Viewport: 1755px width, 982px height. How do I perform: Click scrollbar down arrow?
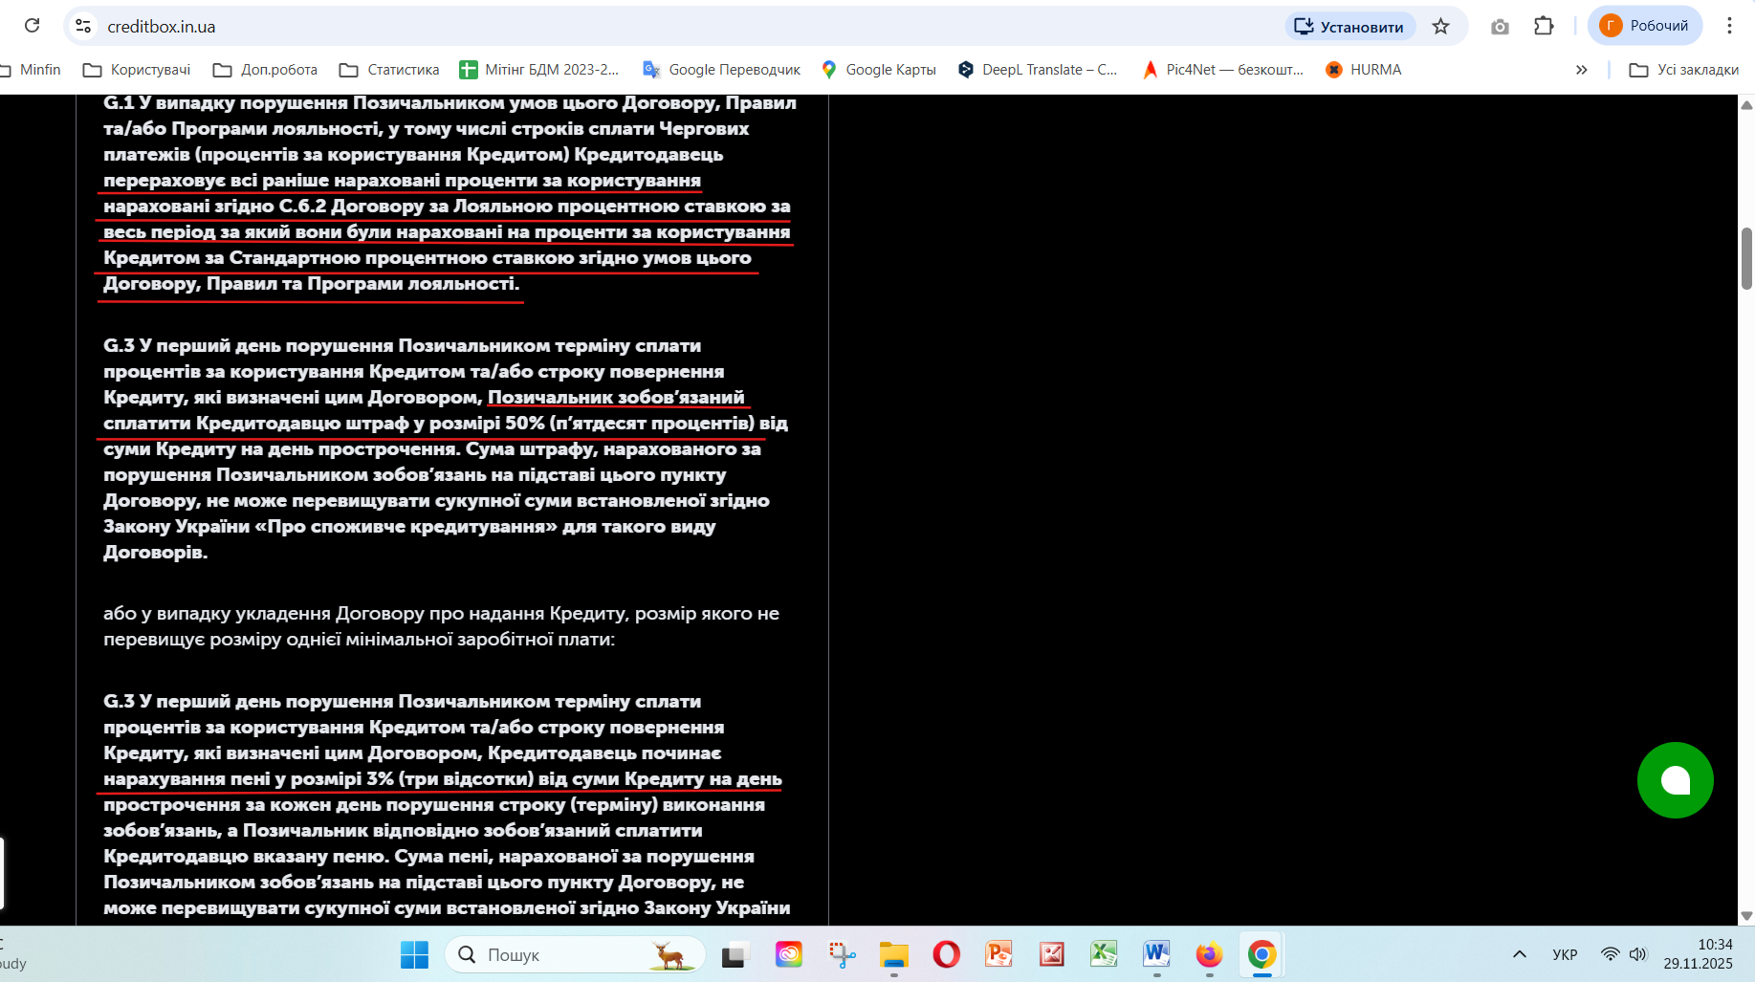(1746, 916)
